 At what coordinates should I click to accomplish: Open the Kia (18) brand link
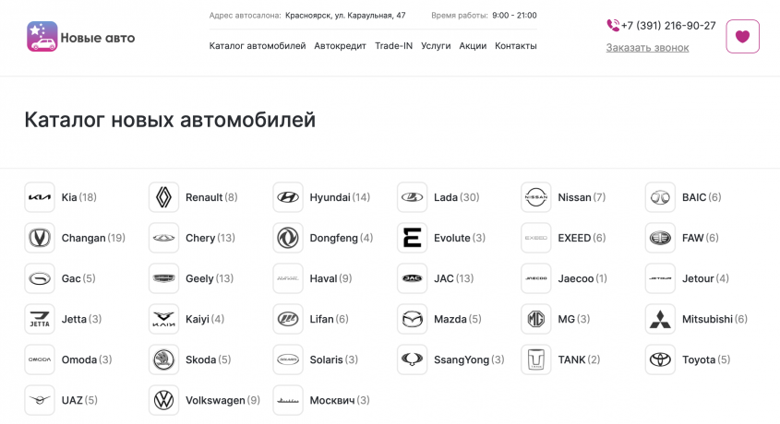(x=78, y=197)
